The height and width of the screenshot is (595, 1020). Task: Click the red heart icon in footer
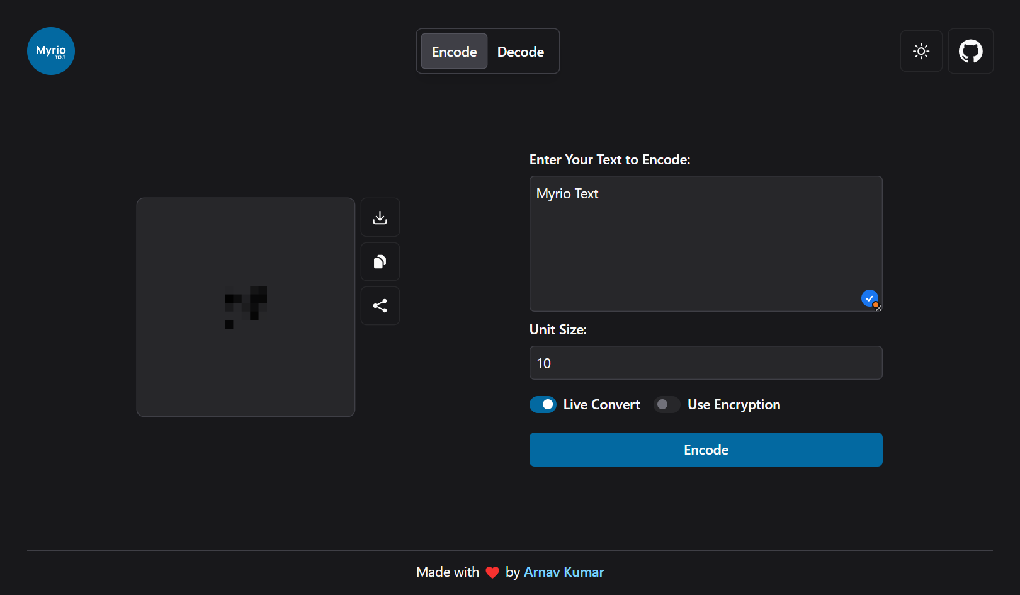tap(492, 572)
